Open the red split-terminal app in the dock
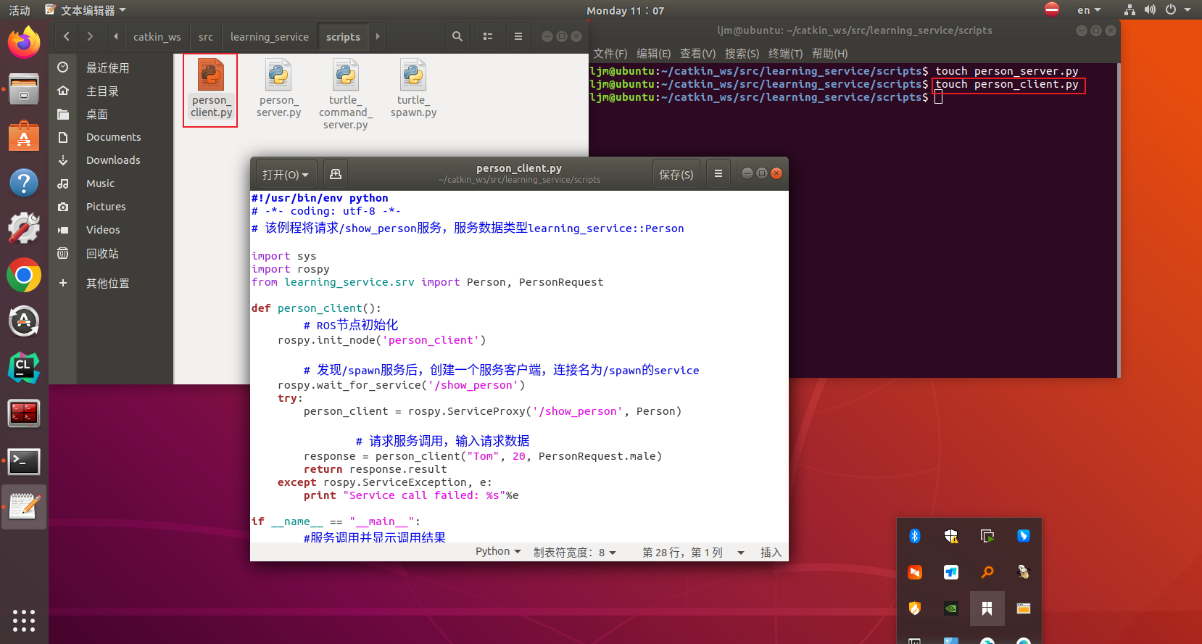This screenshot has width=1202, height=644. click(24, 414)
